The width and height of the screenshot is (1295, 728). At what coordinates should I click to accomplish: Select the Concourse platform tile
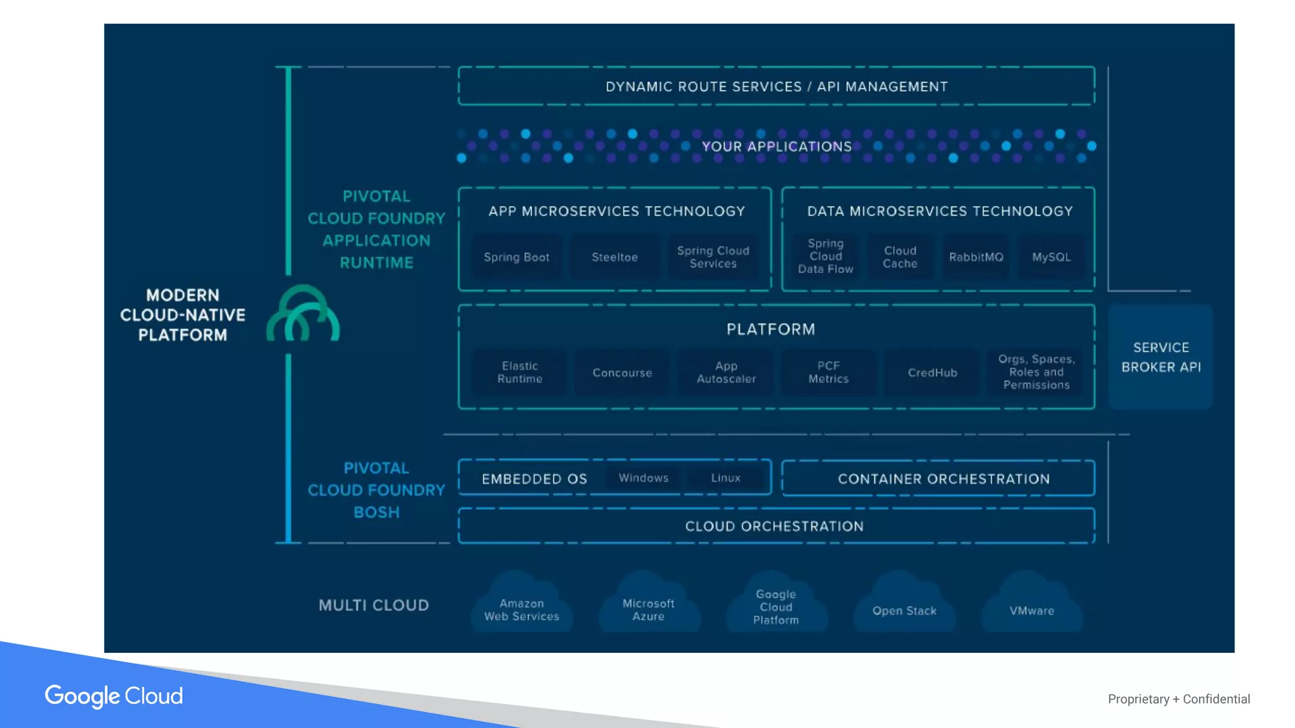click(x=622, y=373)
